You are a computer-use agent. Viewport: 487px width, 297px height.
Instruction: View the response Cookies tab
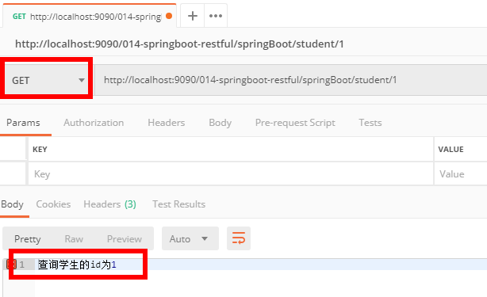[x=53, y=204]
